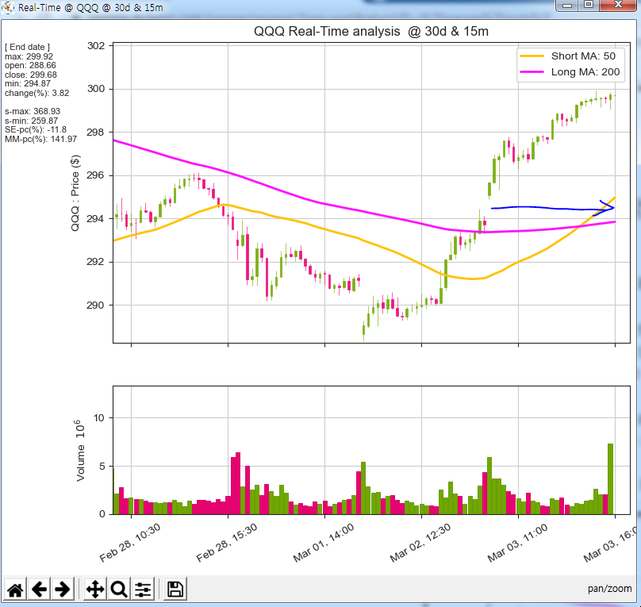641x607 pixels.
Task: Click the 'max: 299.92' stat text
Action: pos(29,56)
